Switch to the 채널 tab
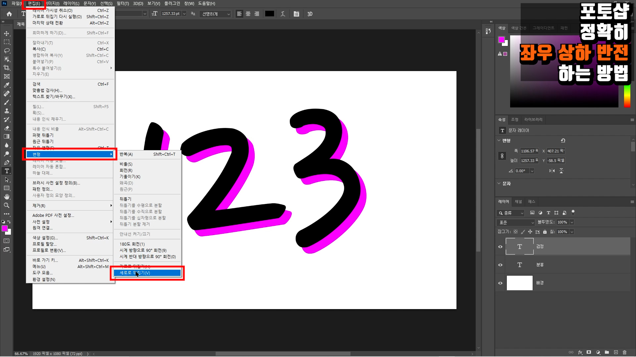 point(518,202)
